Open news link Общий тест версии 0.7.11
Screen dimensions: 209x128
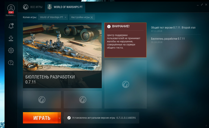click(173, 28)
